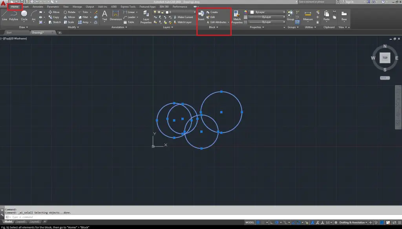Insert a Table

point(129,22)
